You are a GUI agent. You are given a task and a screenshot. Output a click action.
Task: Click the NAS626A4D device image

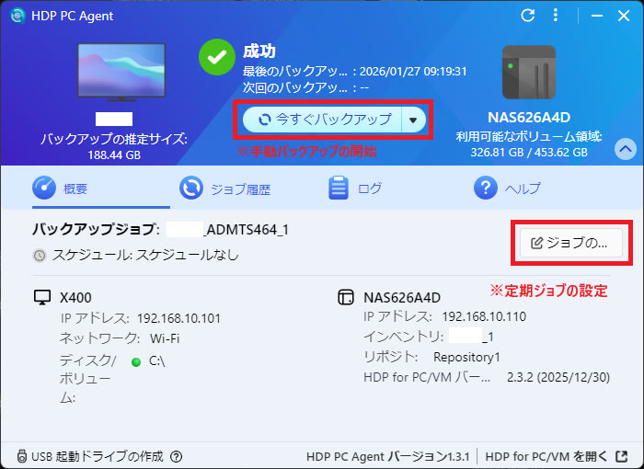coord(528,72)
